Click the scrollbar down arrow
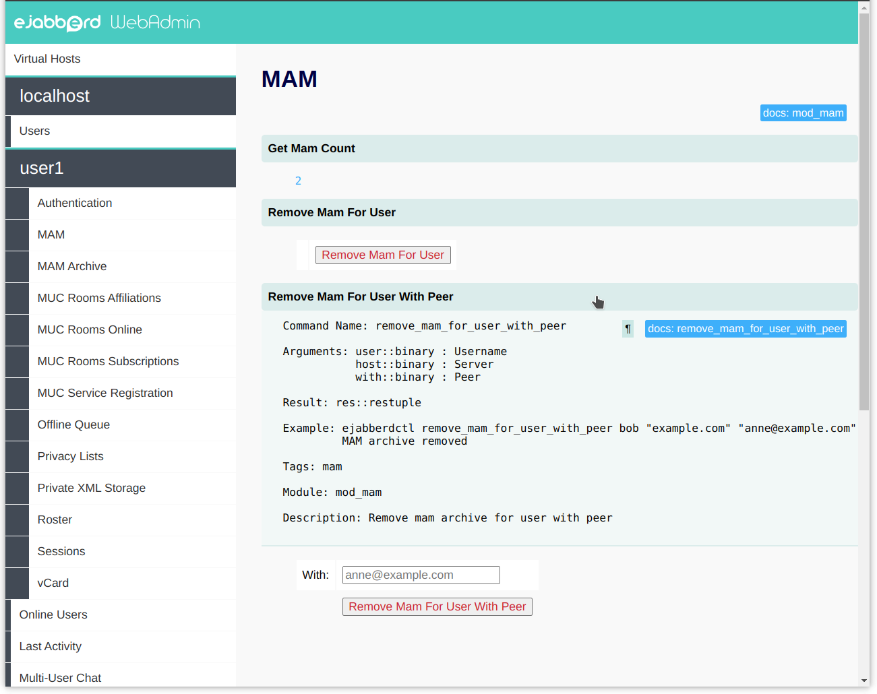 coord(864,681)
